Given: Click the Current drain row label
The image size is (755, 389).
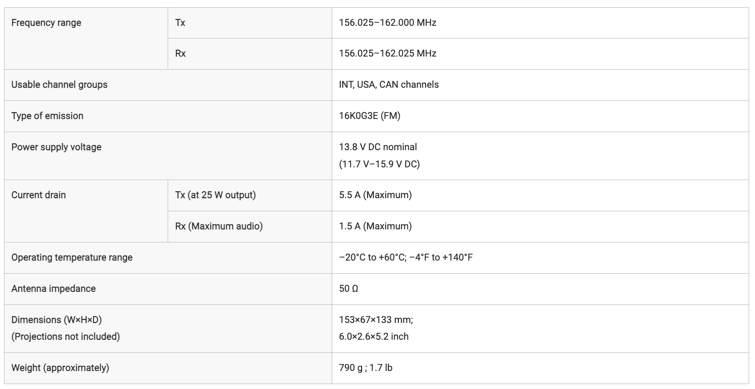Looking at the screenshot, I should 39,195.
